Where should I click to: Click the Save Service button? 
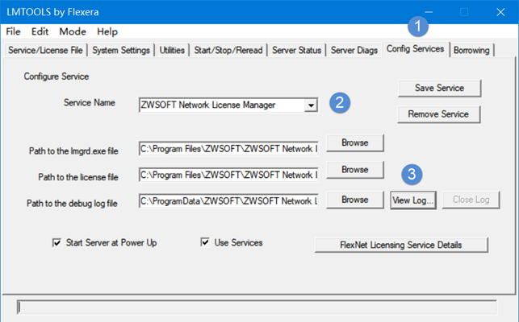click(x=439, y=88)
